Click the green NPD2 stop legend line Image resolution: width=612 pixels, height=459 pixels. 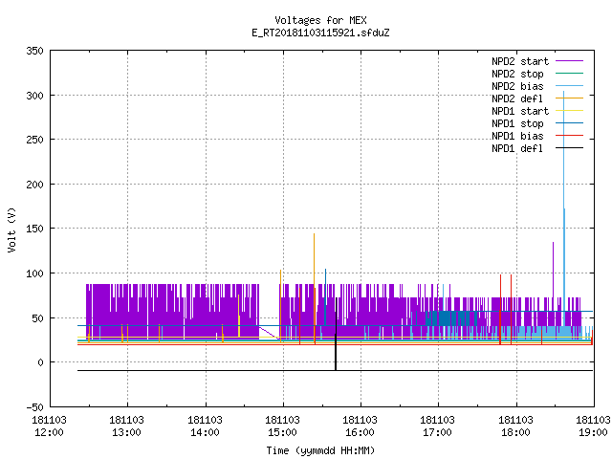[569, 73]
